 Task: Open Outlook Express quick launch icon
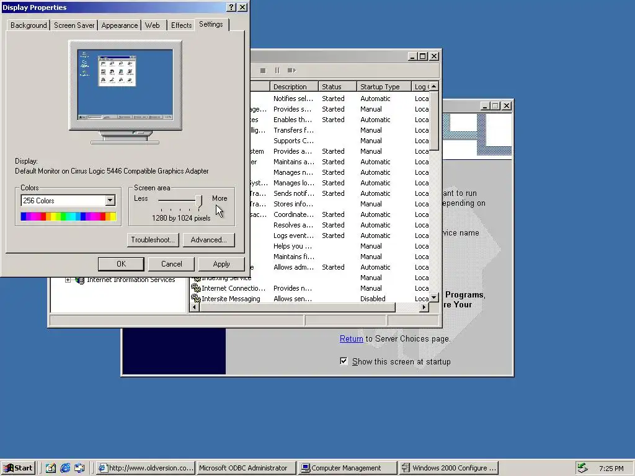coord(79,468)
